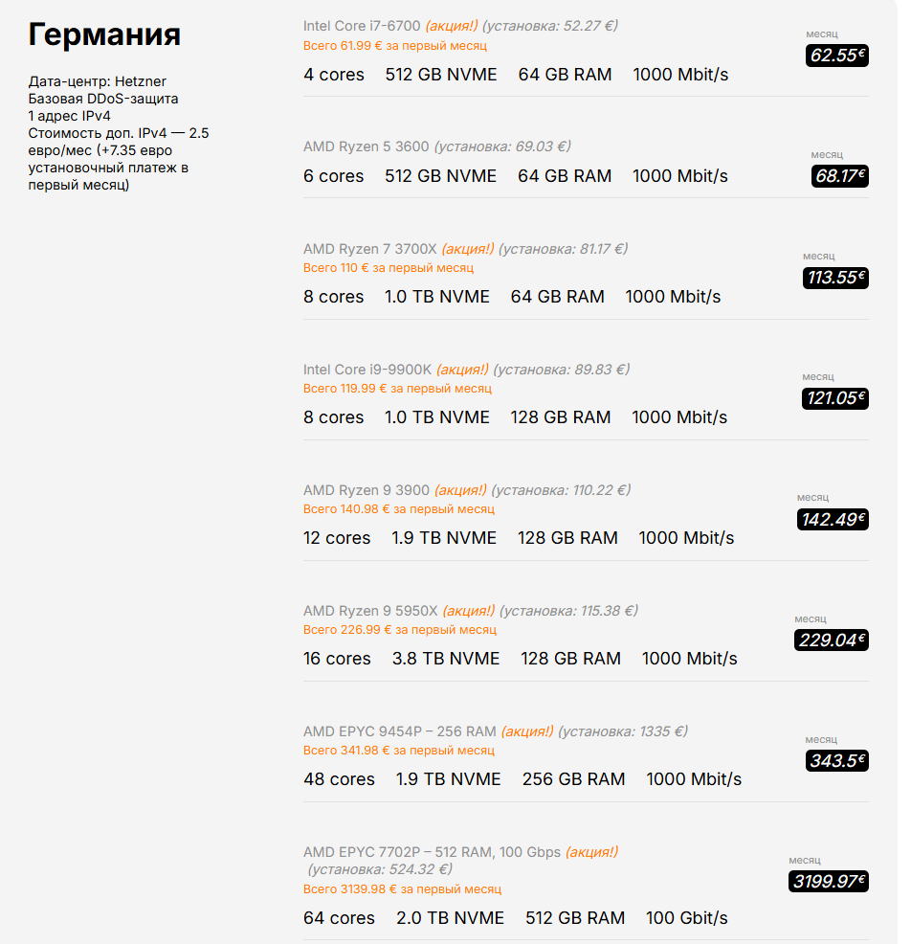911x944 pixels.
Task: Click the 343.5€ EPYC price badge
Action: (x=836, y=760)
